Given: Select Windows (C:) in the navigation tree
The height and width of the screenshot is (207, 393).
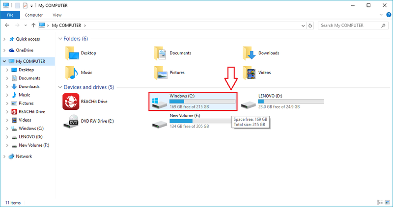Looking at the screenshot, I should pyautogui.click(x=31, y=129).
